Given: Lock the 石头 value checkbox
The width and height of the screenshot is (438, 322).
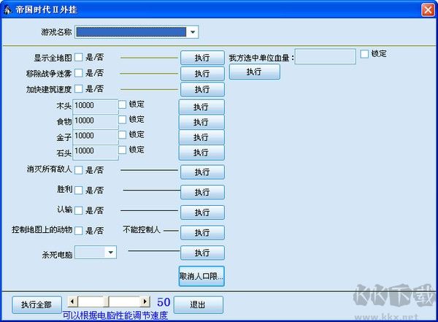Looking at the screenshot, I should pos(123,150).
